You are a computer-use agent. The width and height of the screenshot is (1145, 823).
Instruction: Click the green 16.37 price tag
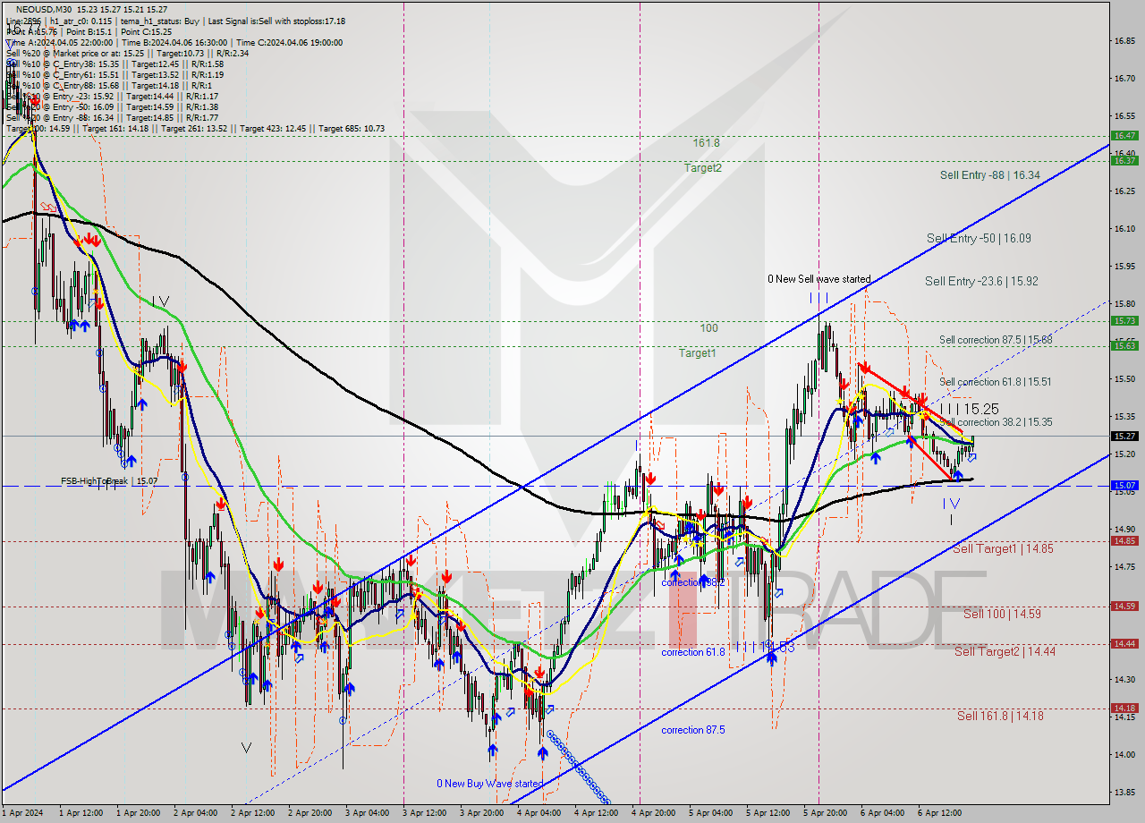coord(1124,160)
